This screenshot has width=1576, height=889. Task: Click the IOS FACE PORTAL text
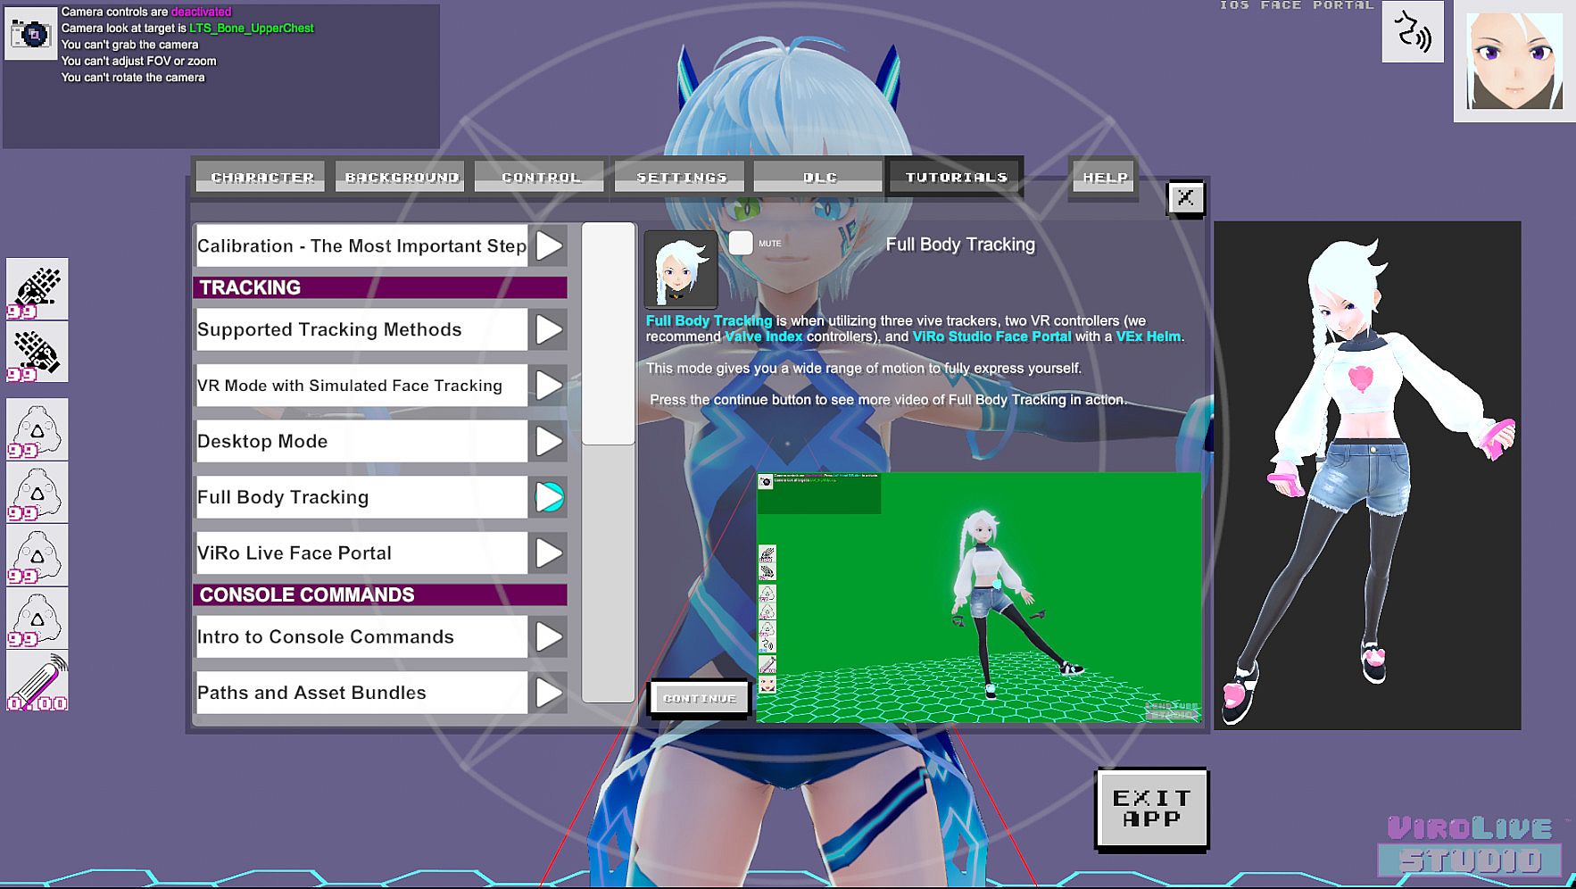[1297, 5]
